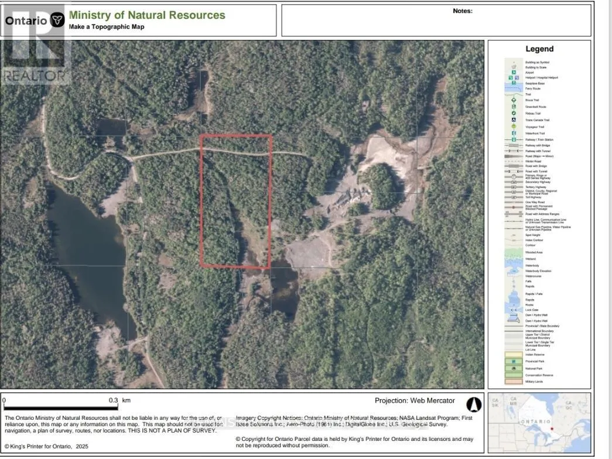Screen dimensions: 612x459
Task: Click the Voyageur Trail legend icon
Action: coord(514,126)
